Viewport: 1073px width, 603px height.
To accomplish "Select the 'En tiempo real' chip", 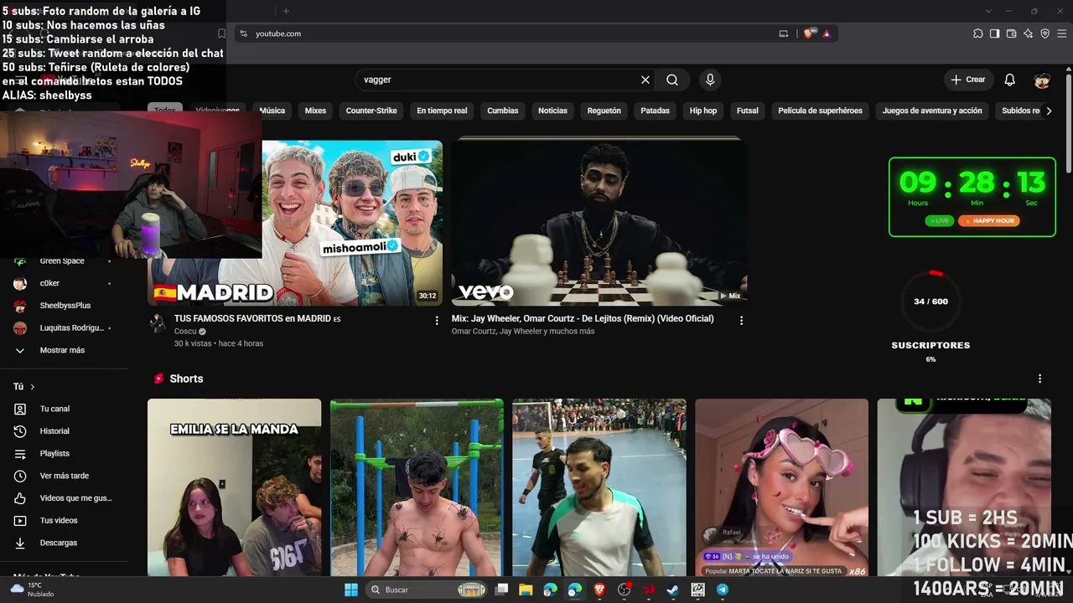I will (x=442, y=111).
